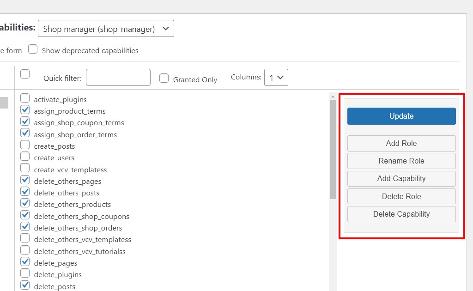Toggle the select-all checkbox above Quick filter
The width and height of the screenshot is (473, 291).
click(x=25, y=73)
